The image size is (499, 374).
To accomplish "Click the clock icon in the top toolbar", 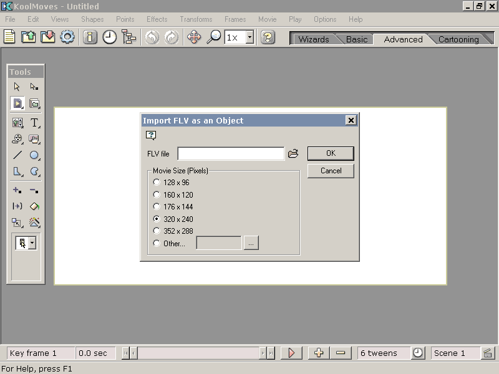I will [x=110, y=37].
